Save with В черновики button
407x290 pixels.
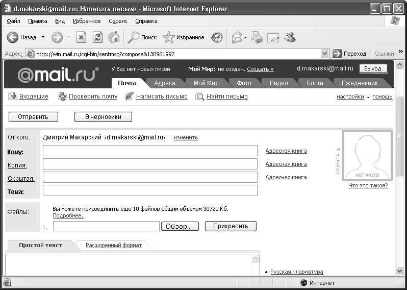103,117
